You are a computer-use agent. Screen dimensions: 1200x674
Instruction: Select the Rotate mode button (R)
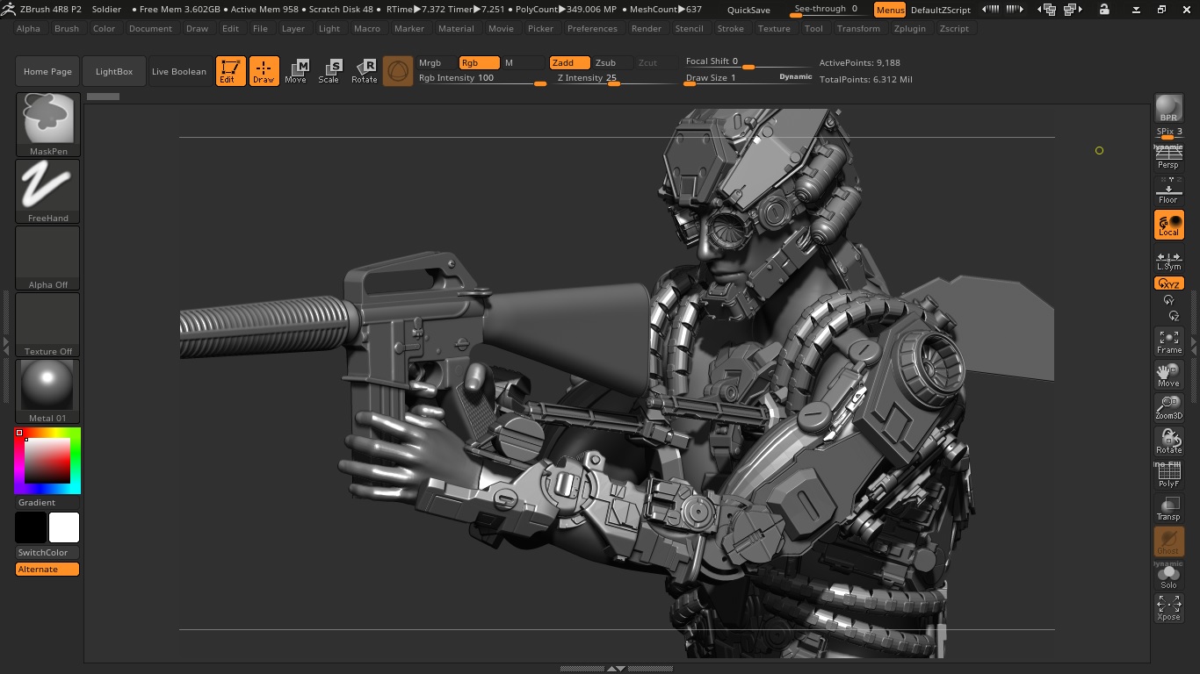coord(364,71)
